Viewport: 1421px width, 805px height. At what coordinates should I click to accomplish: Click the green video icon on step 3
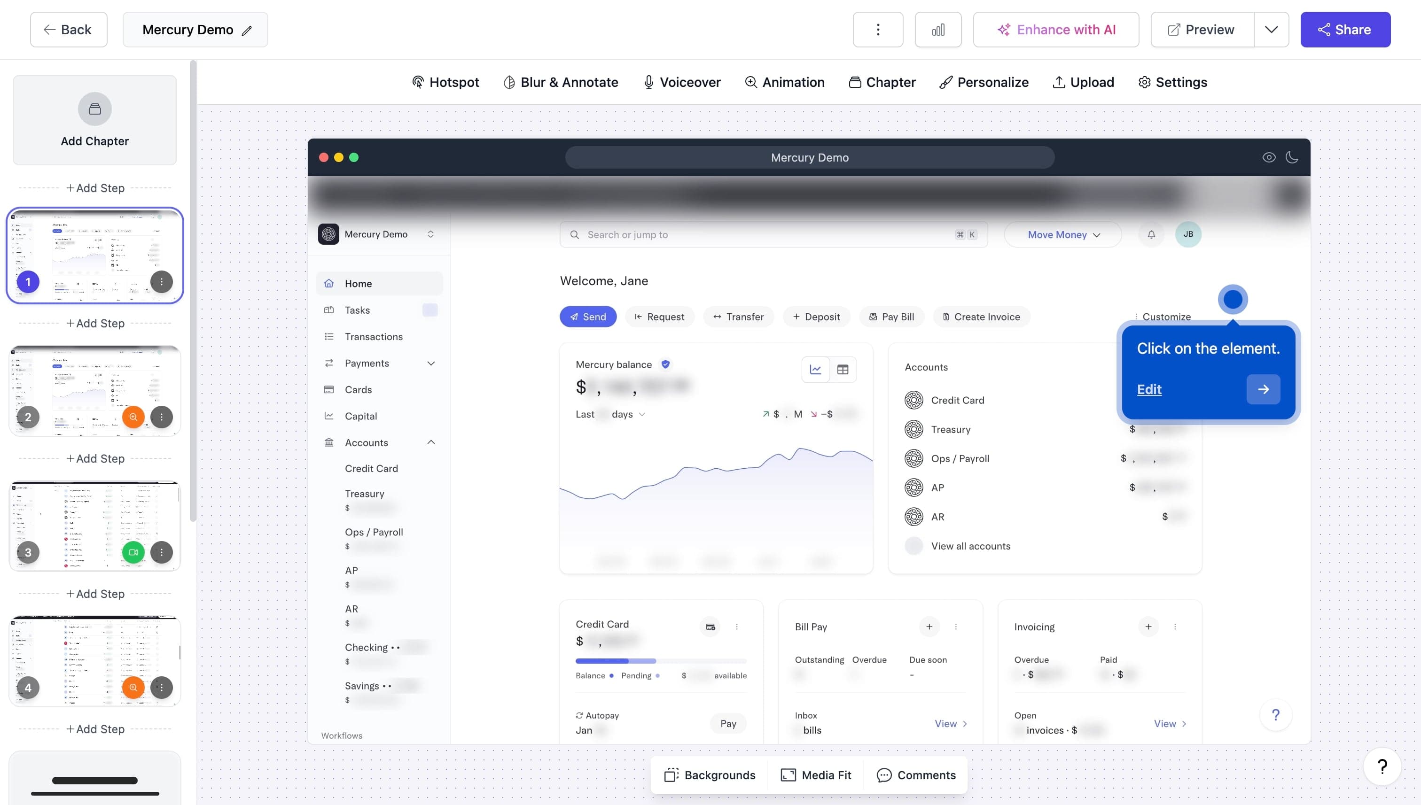pos(133,552)
